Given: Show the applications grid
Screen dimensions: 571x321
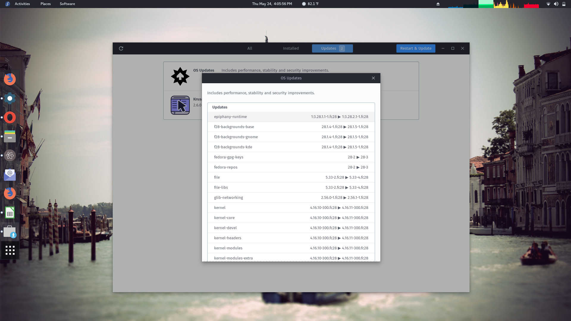Looking at the screenshot, I should click(10, 250).
